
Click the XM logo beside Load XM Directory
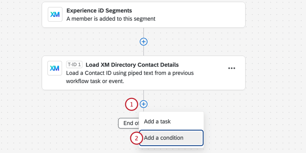[55, 68]
